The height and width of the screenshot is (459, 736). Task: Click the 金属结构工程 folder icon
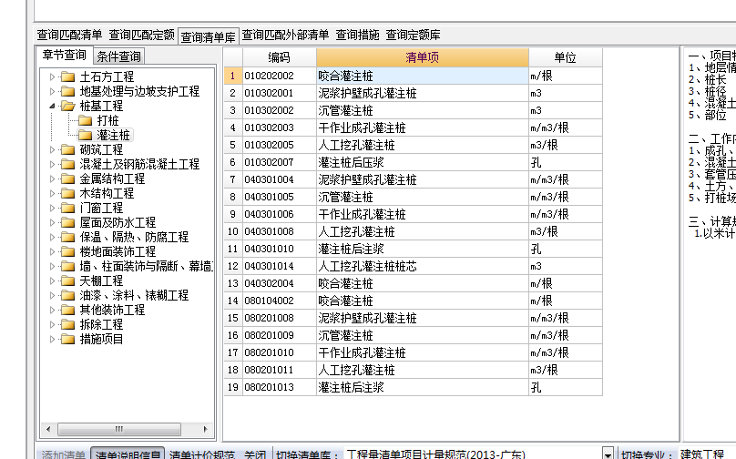coord(67,178)
